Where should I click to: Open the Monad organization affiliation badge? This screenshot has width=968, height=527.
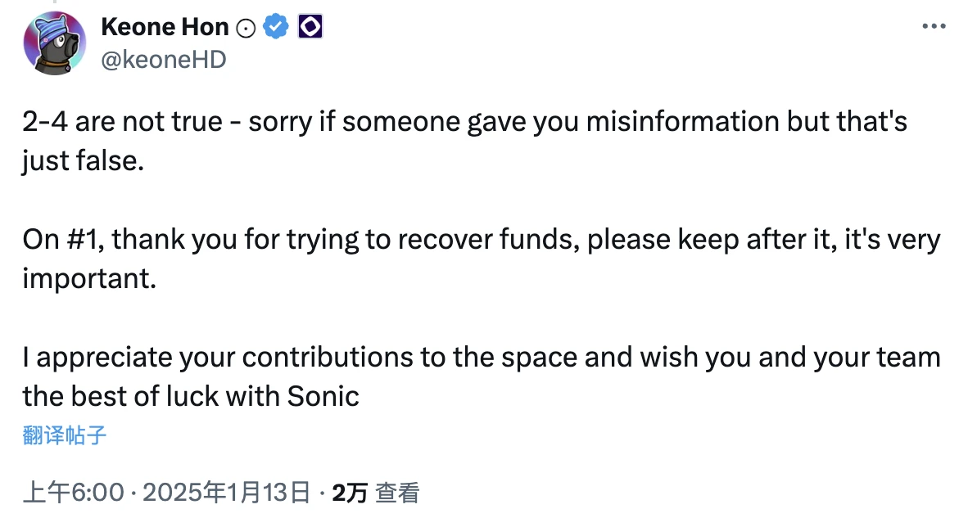point(310,26)
